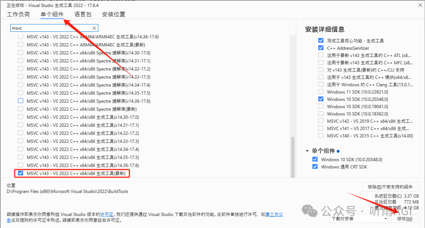Uncheck C++ AddressSanitizer option
The image size is (425, 228).
321,48
